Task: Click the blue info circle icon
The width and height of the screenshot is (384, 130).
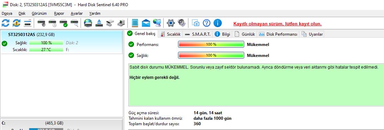Action: tap(217, 23)
